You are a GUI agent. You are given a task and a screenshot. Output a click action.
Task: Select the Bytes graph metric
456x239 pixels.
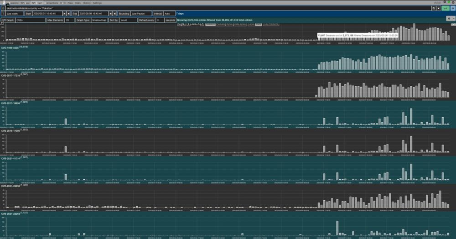229,24
